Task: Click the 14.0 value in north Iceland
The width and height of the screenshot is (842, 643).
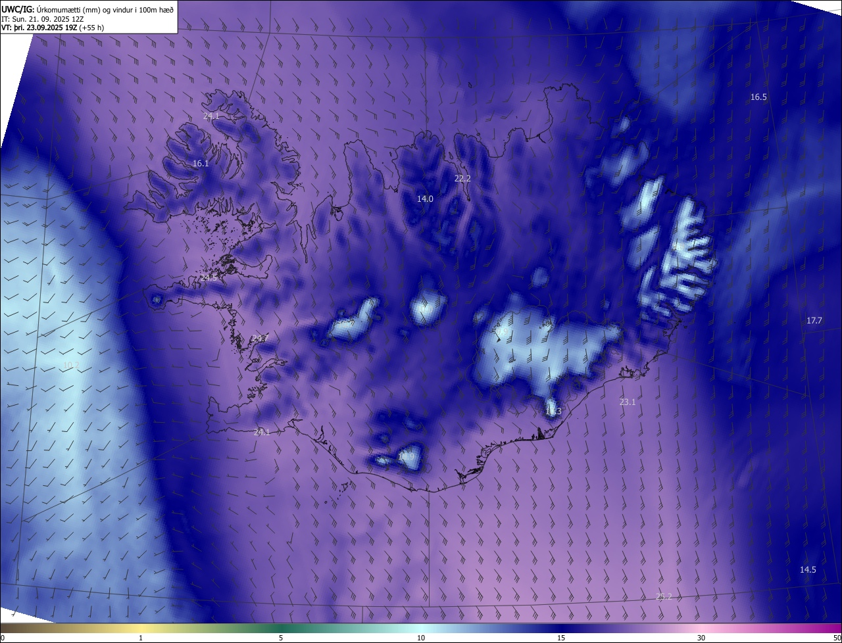Action: click(x=426, y=199)
